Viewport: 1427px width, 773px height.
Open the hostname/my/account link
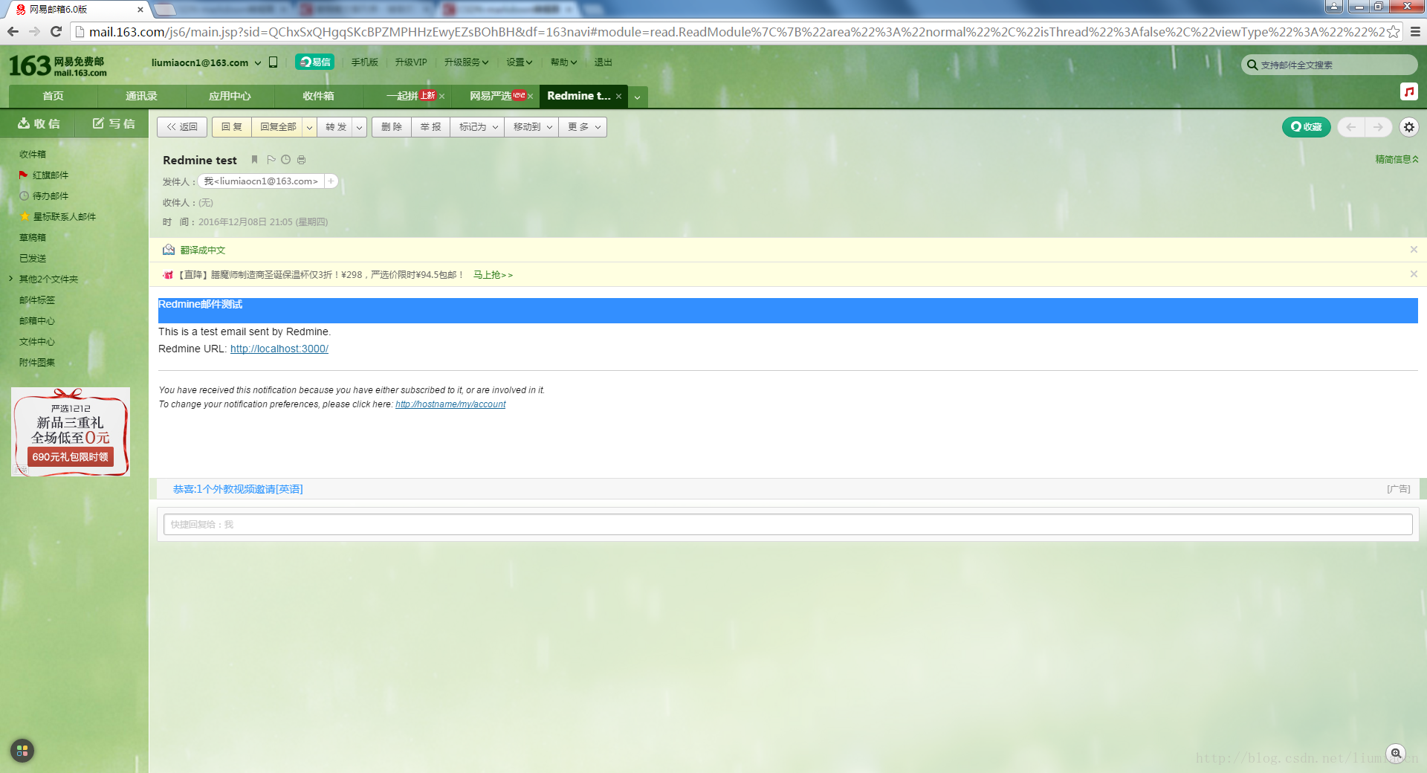tap(450, 404)
